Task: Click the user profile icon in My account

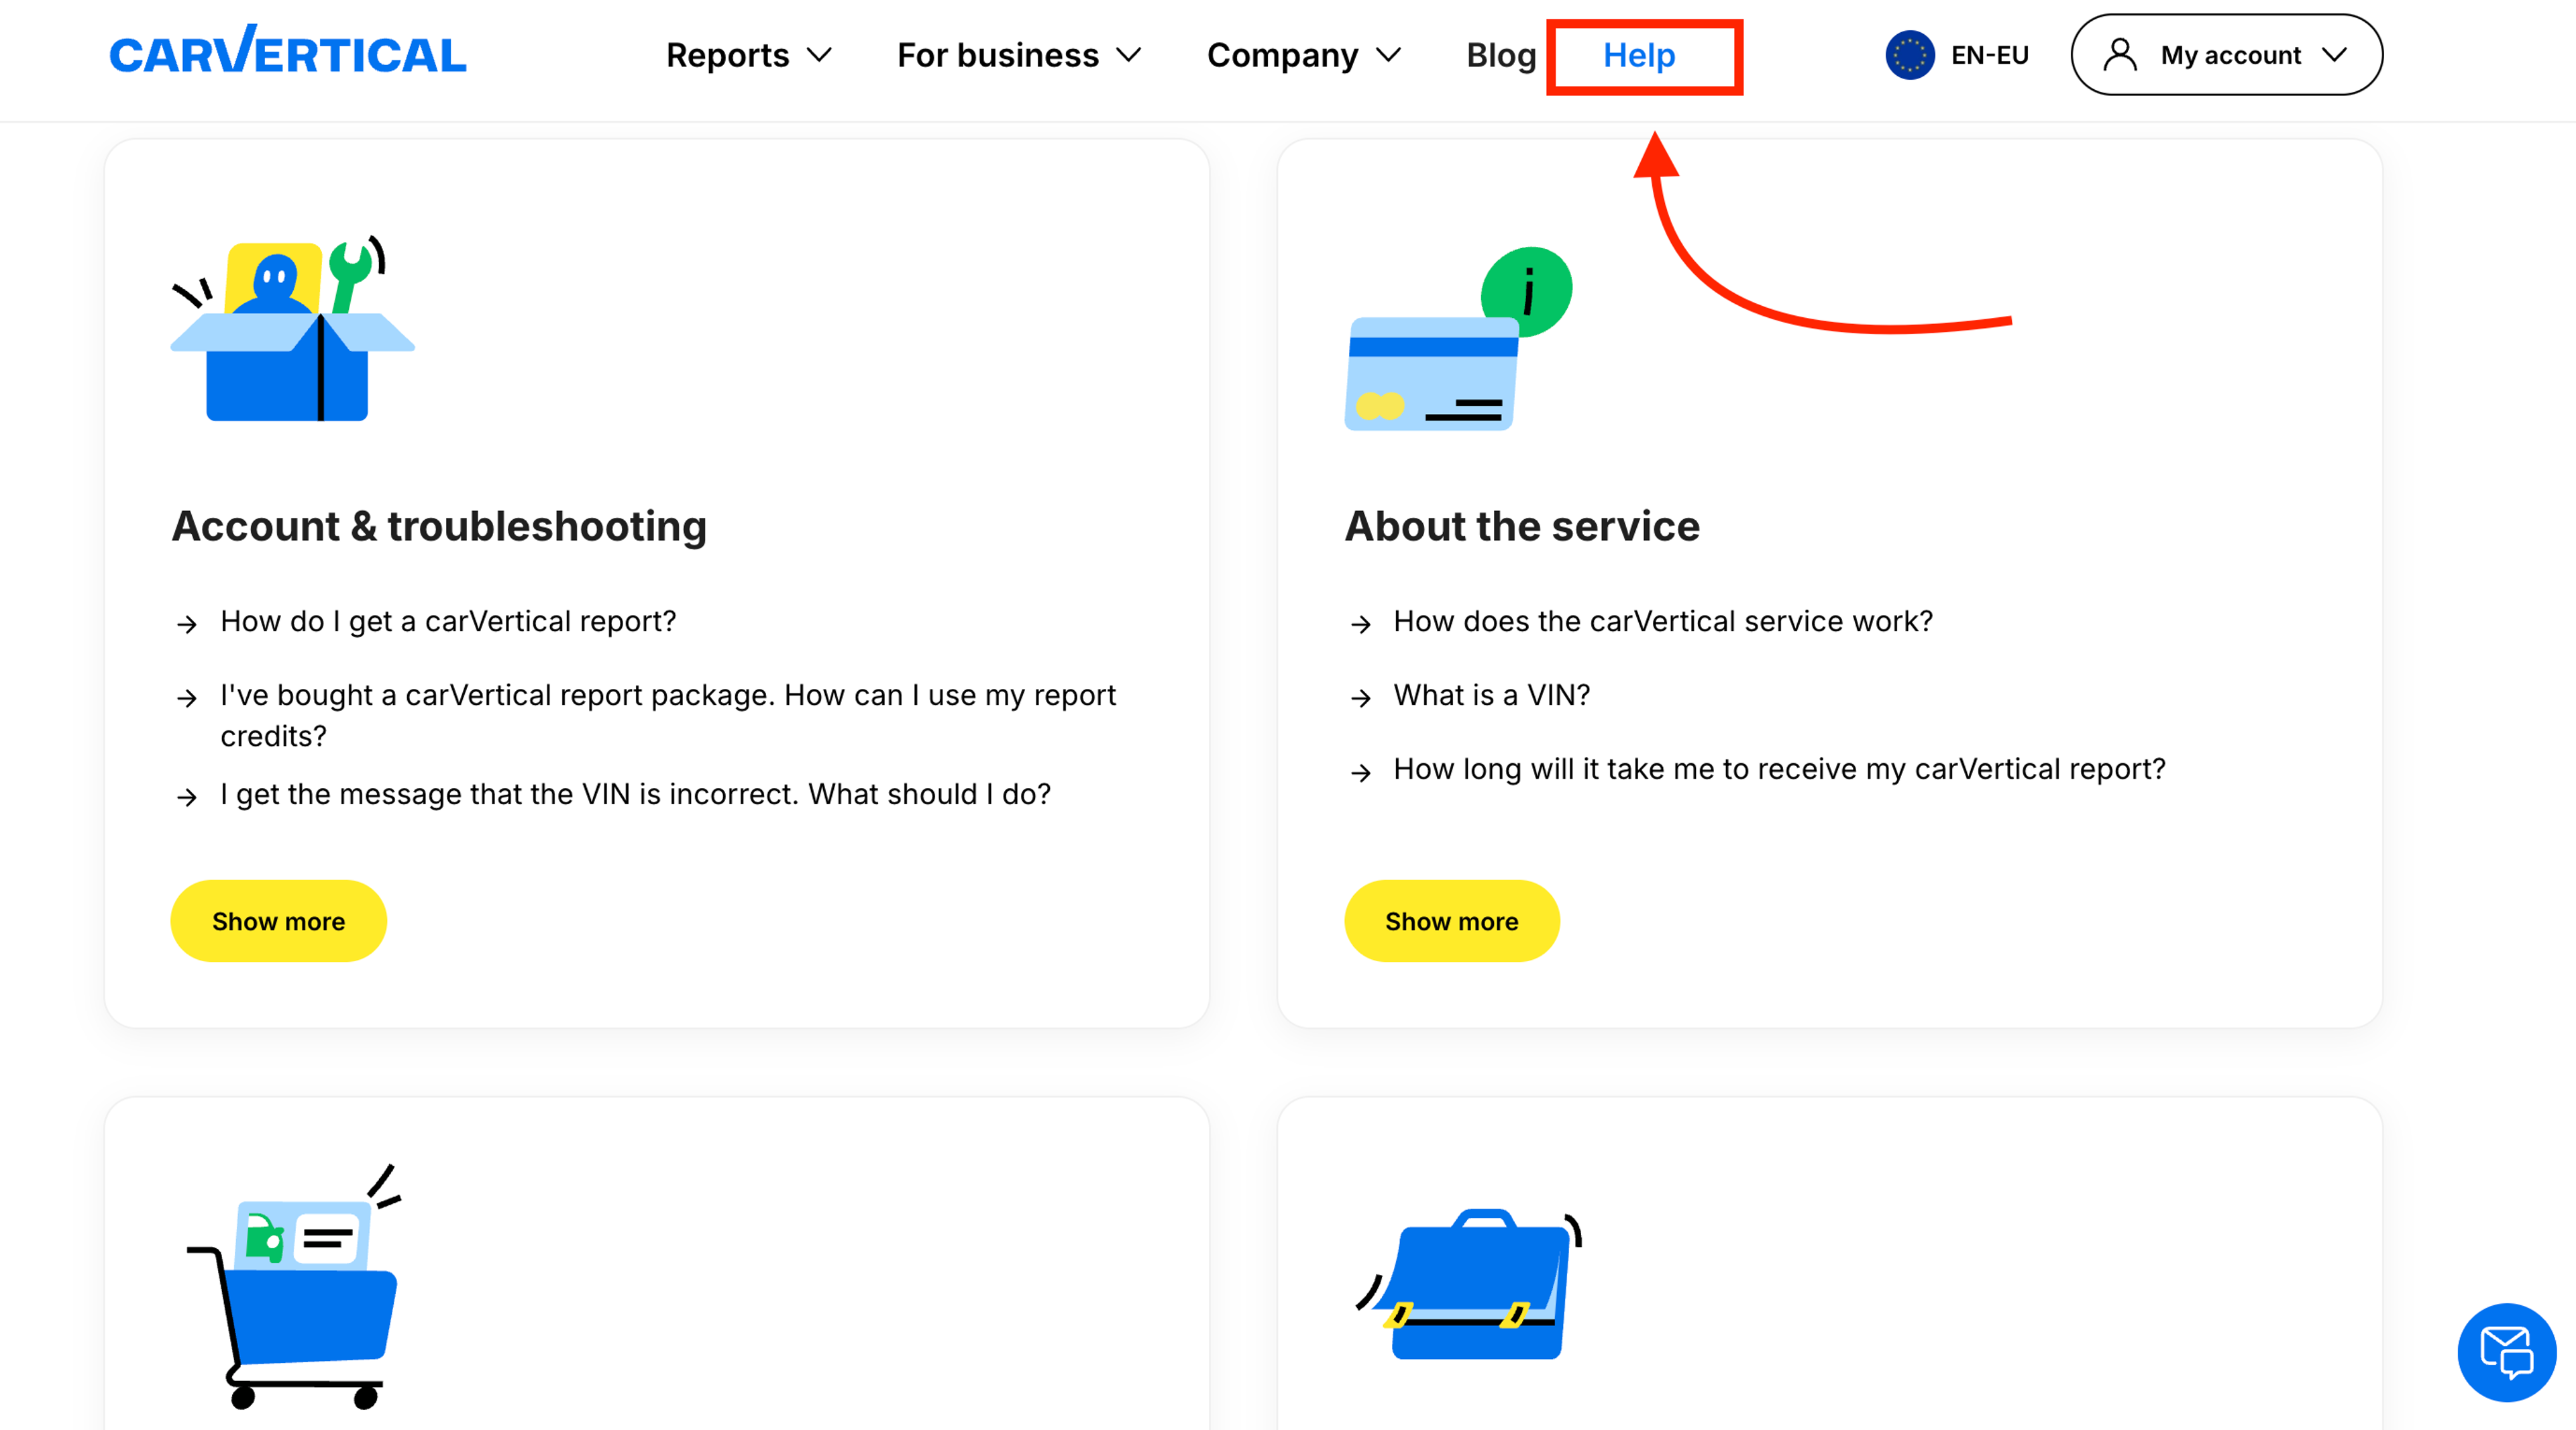Action: (x=2119, y=55)
